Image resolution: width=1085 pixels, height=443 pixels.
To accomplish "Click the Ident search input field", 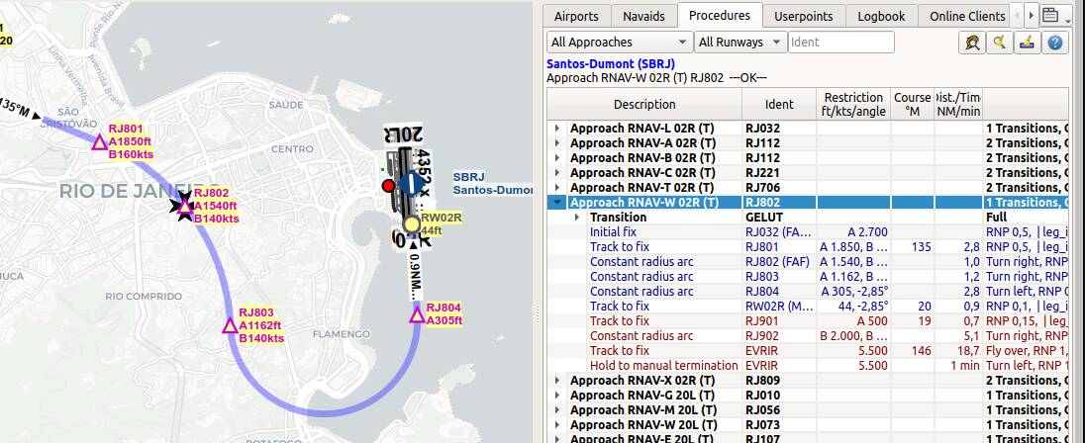I will click(x=841, y=43).
